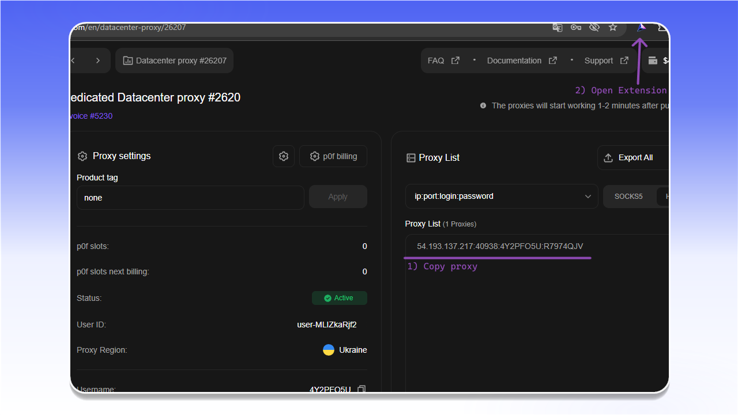Click the p0f billing button

coord(333,156)
